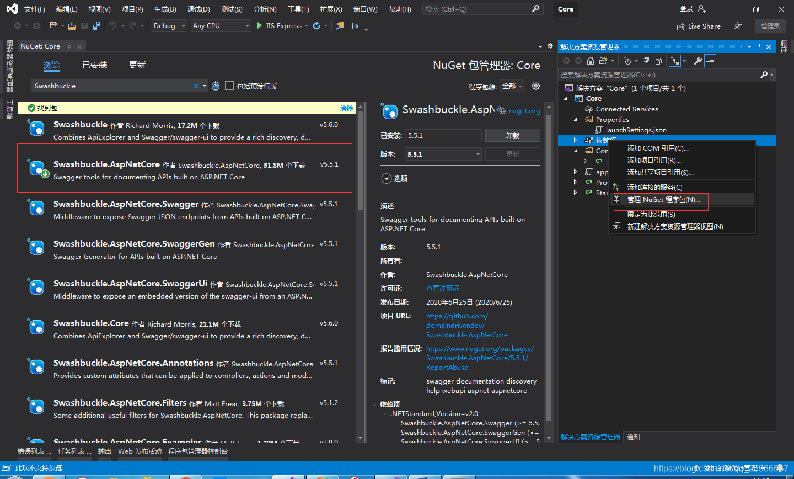Click the refresh icon beside NuGet search box
Screen dimensions: 794x479
pos(216,86)
